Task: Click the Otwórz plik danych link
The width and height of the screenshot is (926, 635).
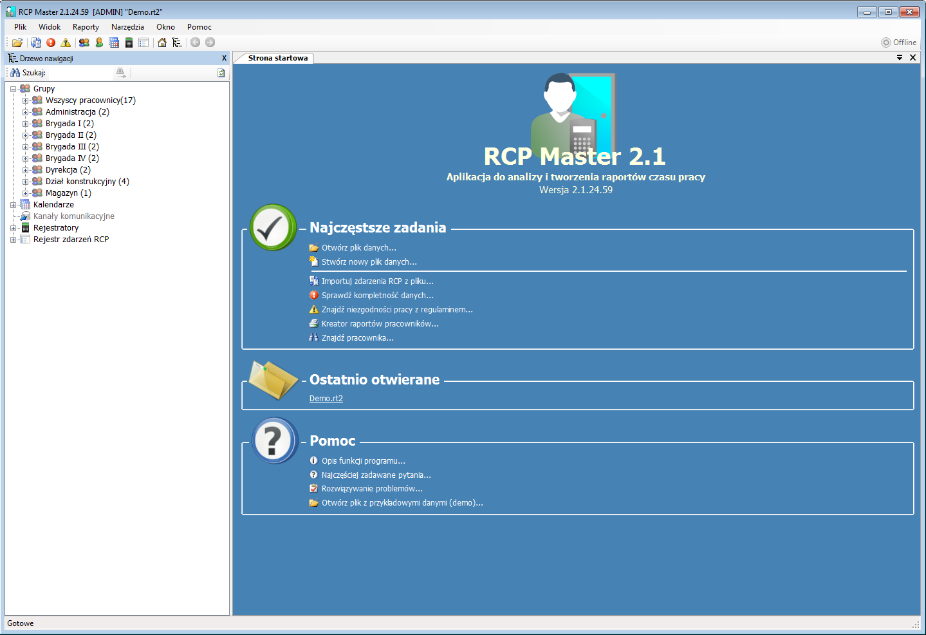Action: click(x=359, y=248)
